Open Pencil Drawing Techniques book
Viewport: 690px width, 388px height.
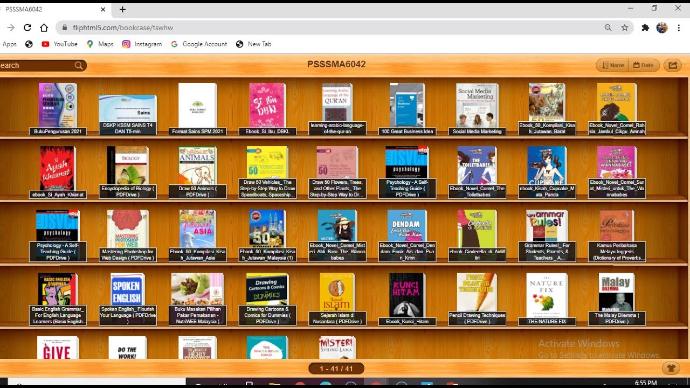point(477,299)
